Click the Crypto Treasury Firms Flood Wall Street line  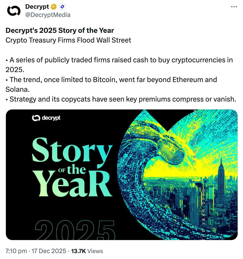click(68, 40)
